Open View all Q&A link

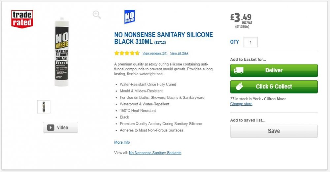coord(179,53)
